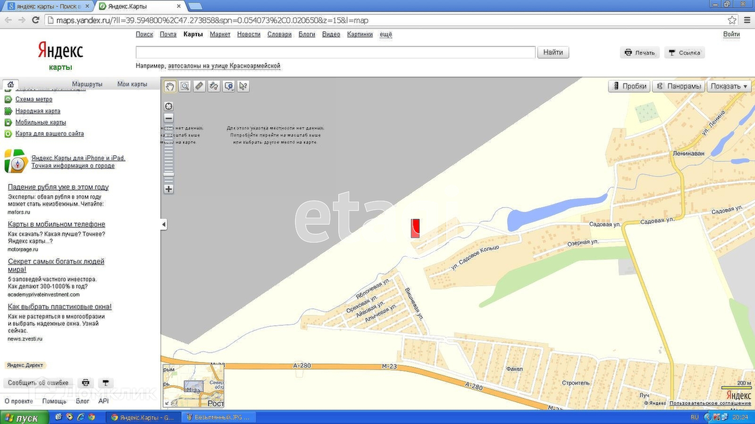Toggle the Панорамы panoramas layer

tap(679, 86)
